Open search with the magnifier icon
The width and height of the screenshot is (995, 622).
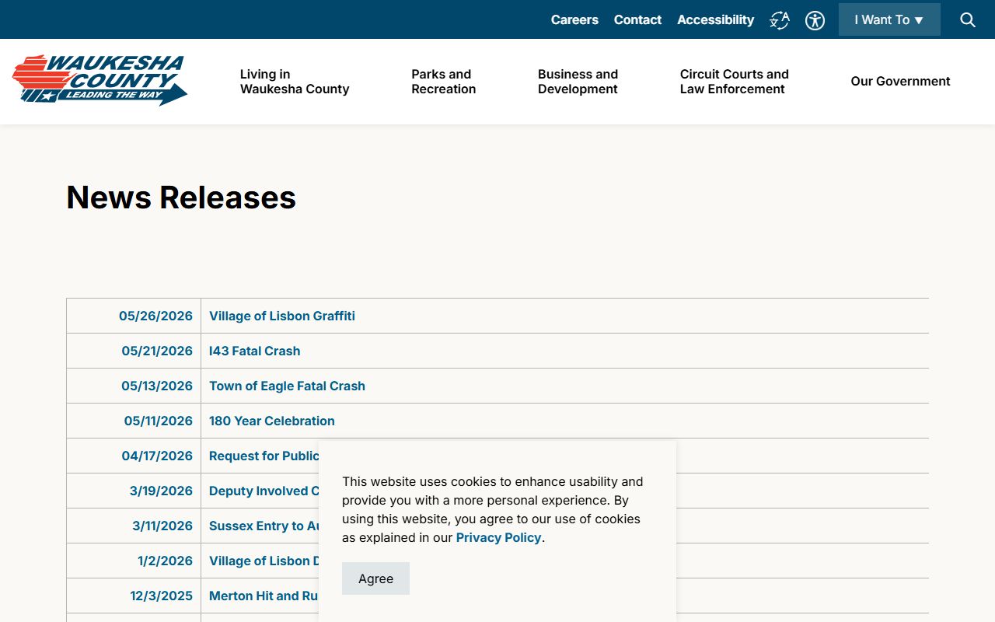968,19
